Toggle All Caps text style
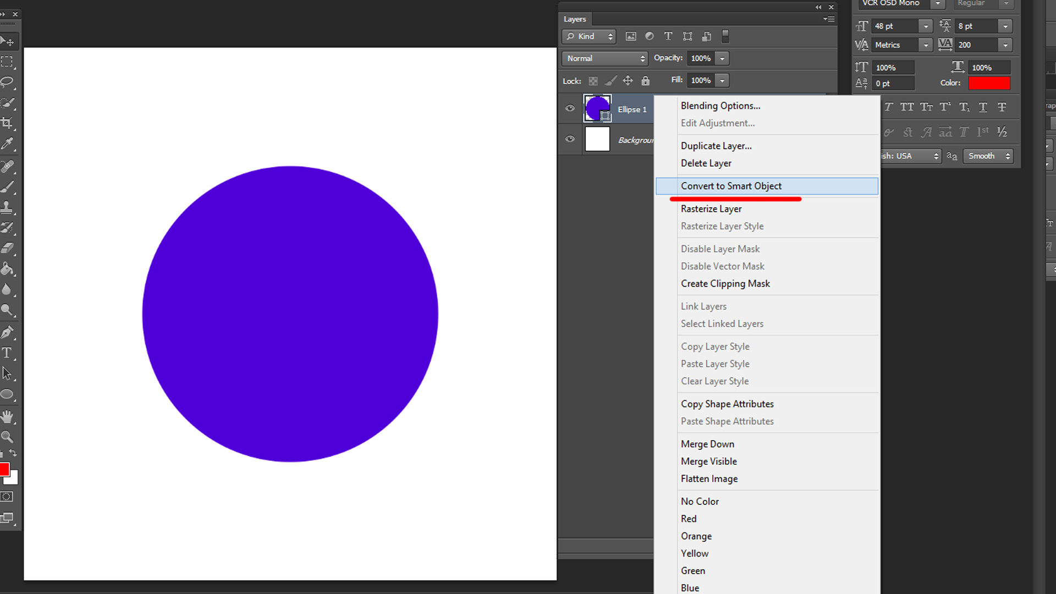The width and height of the screenshot is (1056, 594). point(907,107)
